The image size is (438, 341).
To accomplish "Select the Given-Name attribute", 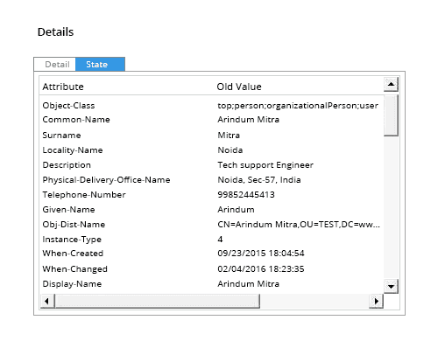I will 68,210.
